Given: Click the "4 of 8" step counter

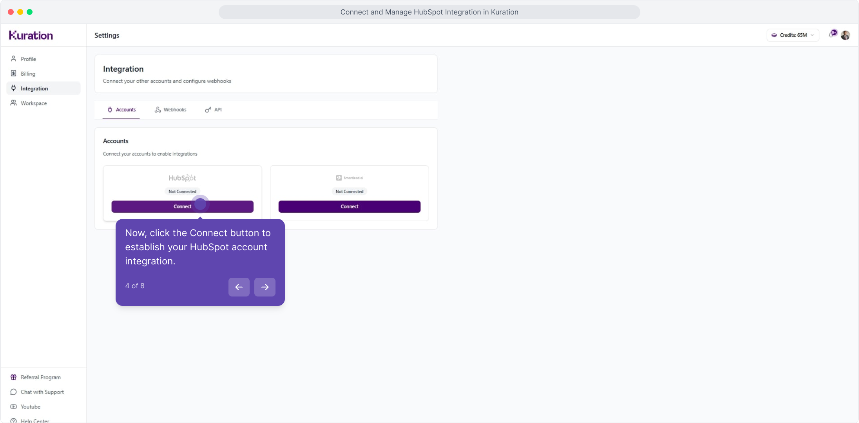Looking at the screenshot, I should 135,286.
